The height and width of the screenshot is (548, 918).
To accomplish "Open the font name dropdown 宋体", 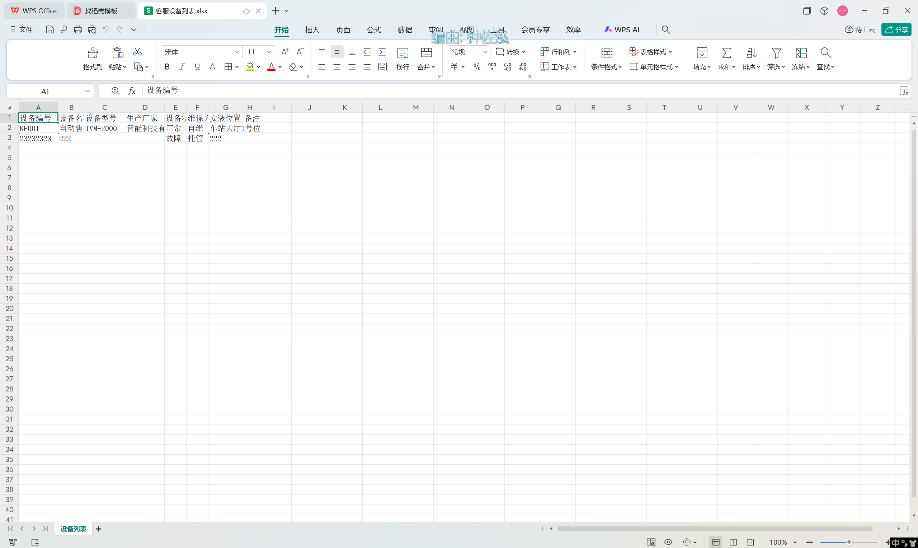I will pyautogui.click(x=237, y=52).
